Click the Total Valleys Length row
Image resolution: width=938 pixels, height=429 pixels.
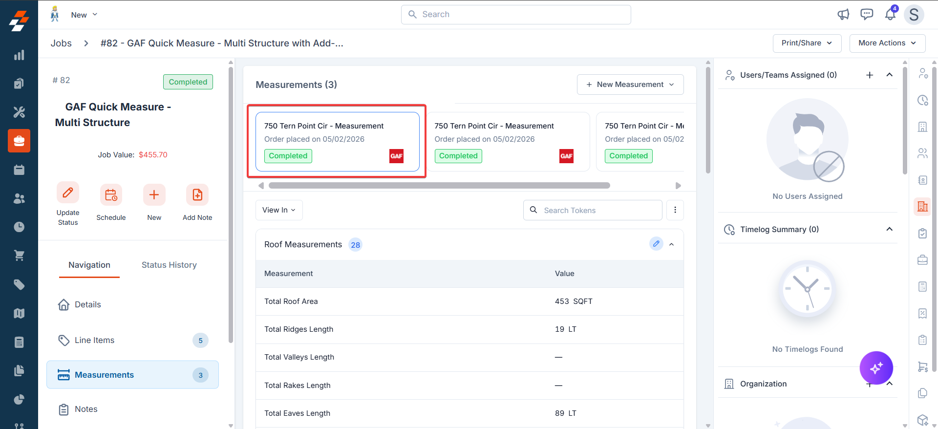(469, 357)
